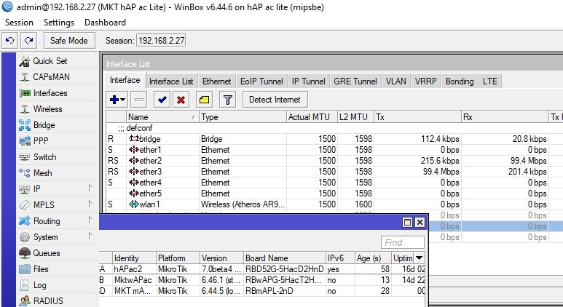Select the ether1 interface row
This screenshot has width=563, height=307.
pyautogui.click(x=334, y=150)
